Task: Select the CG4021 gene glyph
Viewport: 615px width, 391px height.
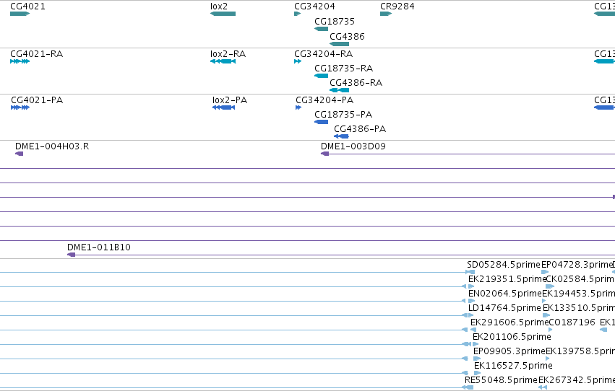Action: coord(20,14)
